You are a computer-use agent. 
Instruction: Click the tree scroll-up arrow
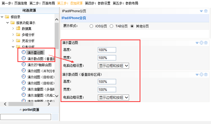coord(57,19)
